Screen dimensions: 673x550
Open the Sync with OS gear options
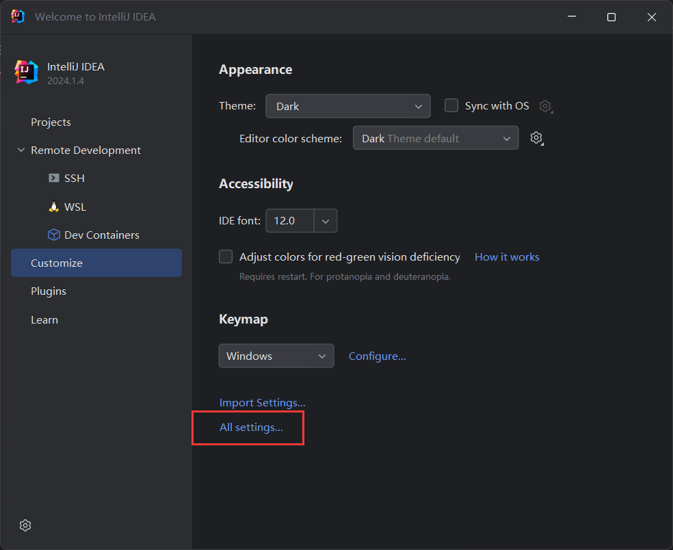(x=546, y=106)
